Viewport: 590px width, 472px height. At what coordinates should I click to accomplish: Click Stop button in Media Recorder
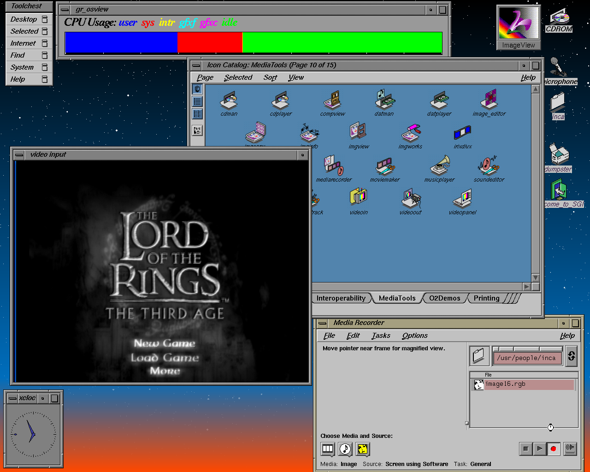click(525, 448)
